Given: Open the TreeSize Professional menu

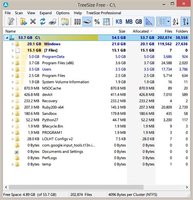Looking at the screenshot, I should tap(104, 13).
